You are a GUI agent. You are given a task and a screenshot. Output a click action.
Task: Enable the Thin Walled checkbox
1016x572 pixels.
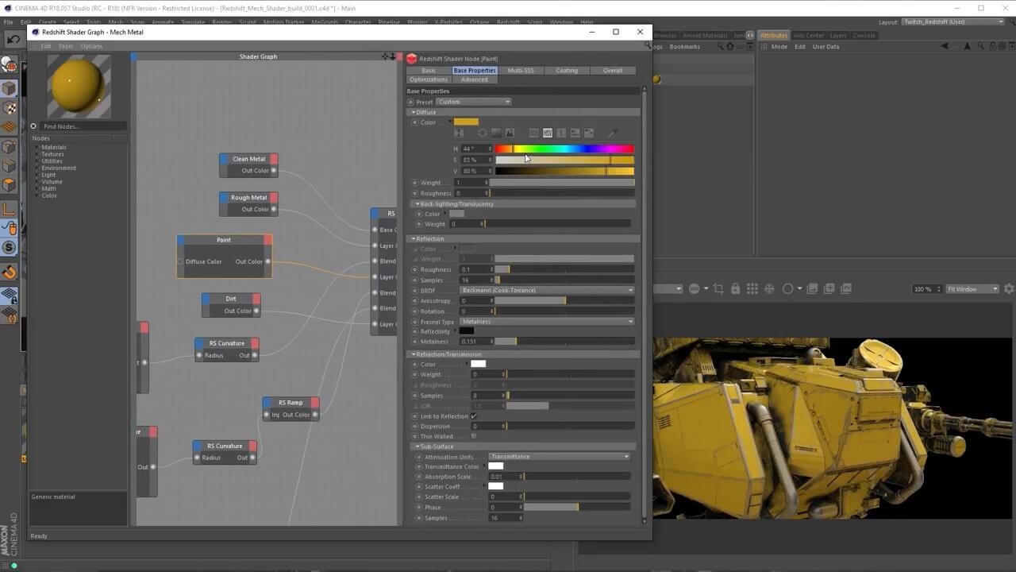(474, 436)
